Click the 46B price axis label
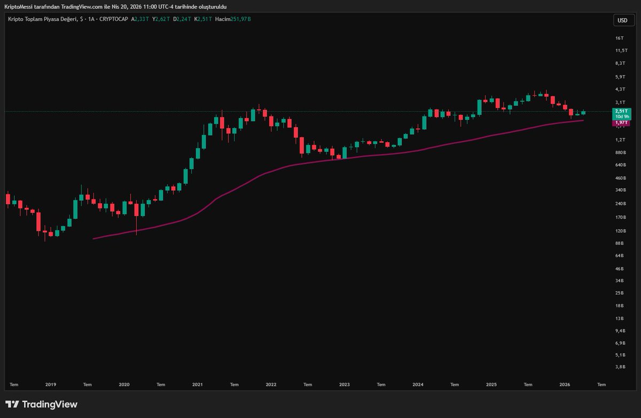 620,268
